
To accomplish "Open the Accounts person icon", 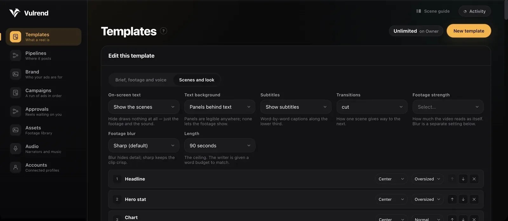I will point(16,167).
